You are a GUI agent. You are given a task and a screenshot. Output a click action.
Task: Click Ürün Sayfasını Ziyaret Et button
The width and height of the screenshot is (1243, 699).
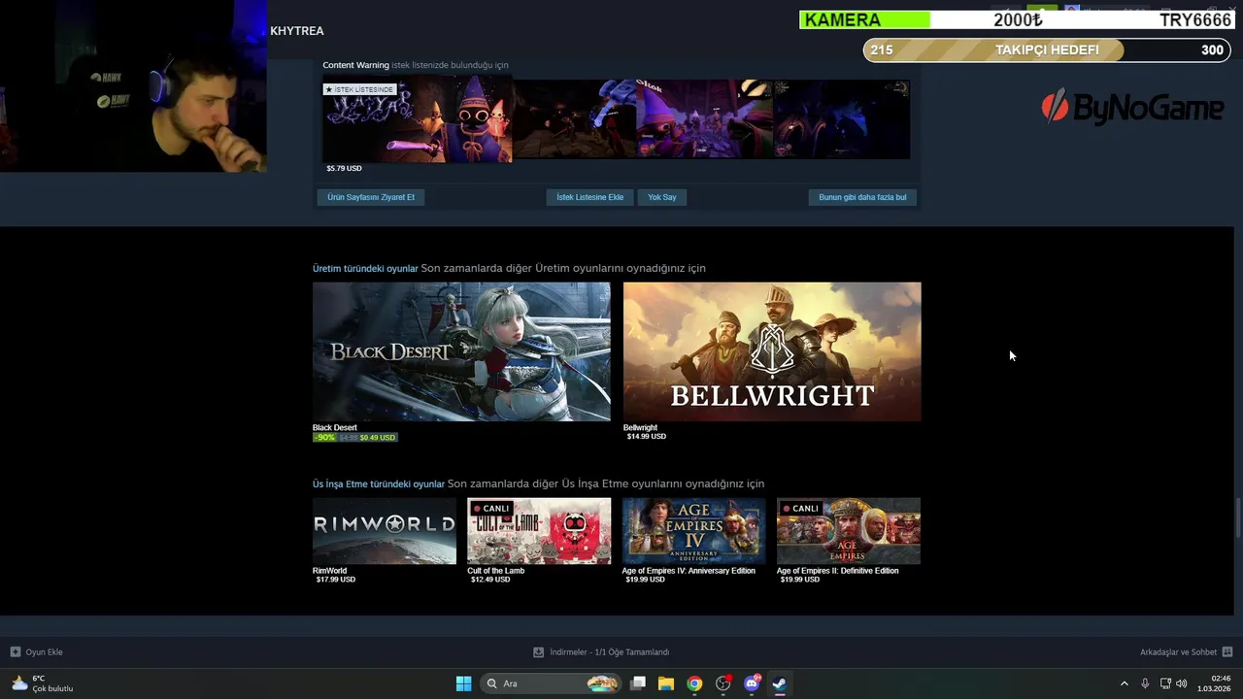pos(371,197)
